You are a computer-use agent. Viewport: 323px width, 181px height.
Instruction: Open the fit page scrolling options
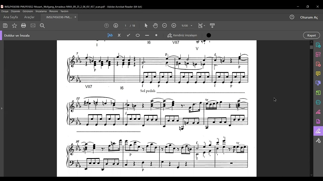[x=201, y=26]
